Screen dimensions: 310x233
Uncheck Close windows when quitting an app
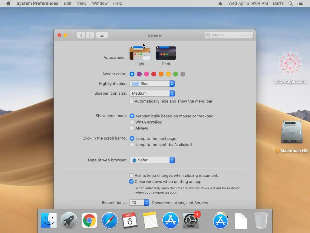click(131, 181)
